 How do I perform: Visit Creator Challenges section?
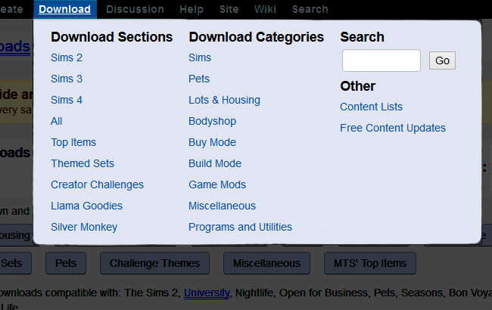[98, 184]
